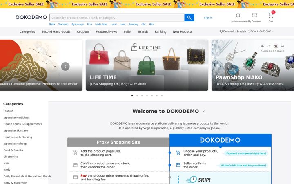This screenshot has height=184, width=294.
Task: Open Featured News nav item
Action: click(x=107, y=32)
